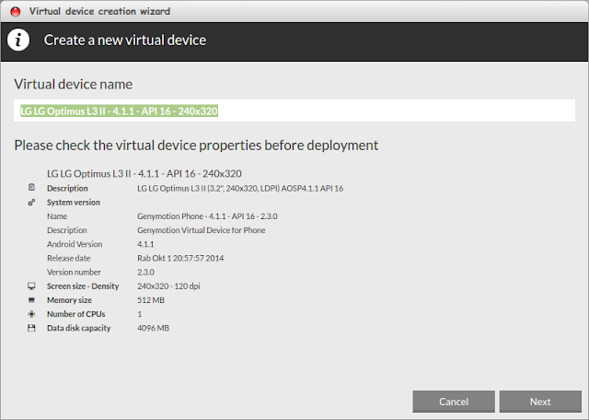The height and width of the screenshot is (420, 589).
Task: Click the 'Virtual device name' label
Action: tap(74, 84)
